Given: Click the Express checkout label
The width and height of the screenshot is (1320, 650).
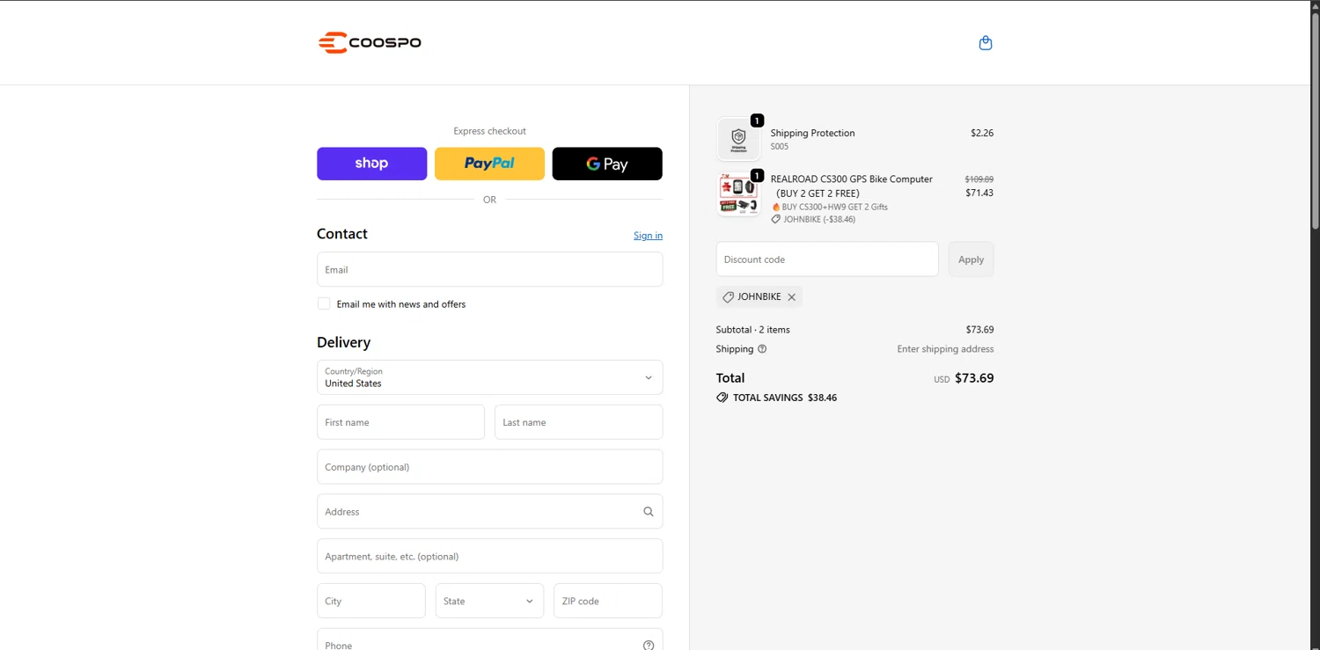Looking at the screenshot, I should [x=489, y=131].
